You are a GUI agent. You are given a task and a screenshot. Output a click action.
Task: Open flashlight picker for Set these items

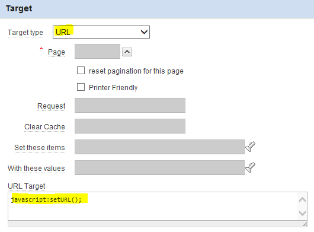(x=251, y=147)
